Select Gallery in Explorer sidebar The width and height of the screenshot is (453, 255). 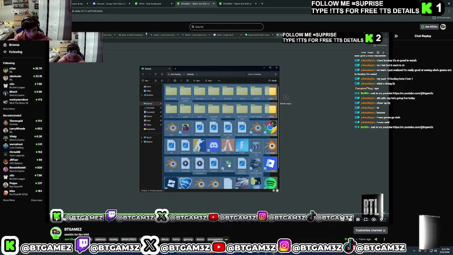[x=148, y=91]
